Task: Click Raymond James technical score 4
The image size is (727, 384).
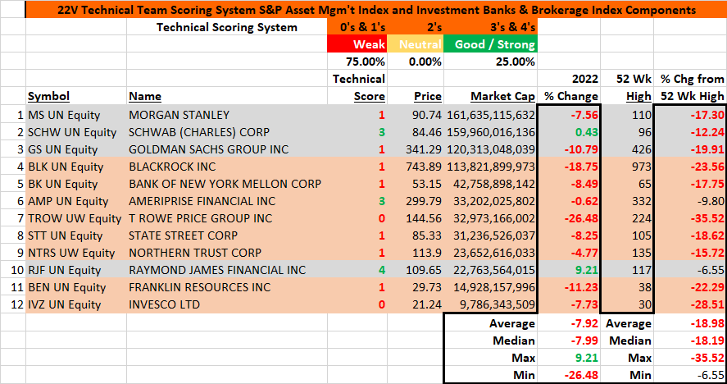Action: (357, 270)
